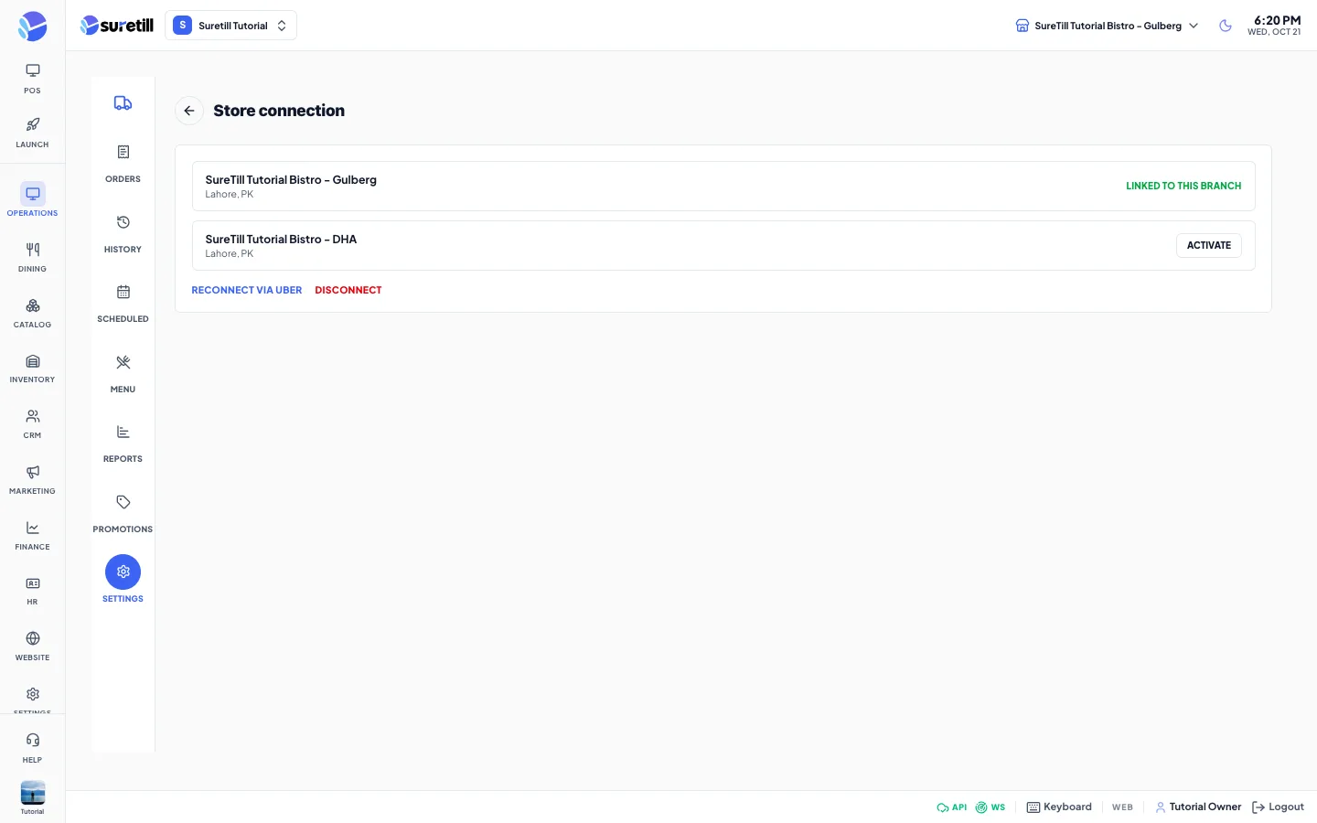1317x823 pixels.
Task: Go to the Dining section
Action: [x=32, y=257]
